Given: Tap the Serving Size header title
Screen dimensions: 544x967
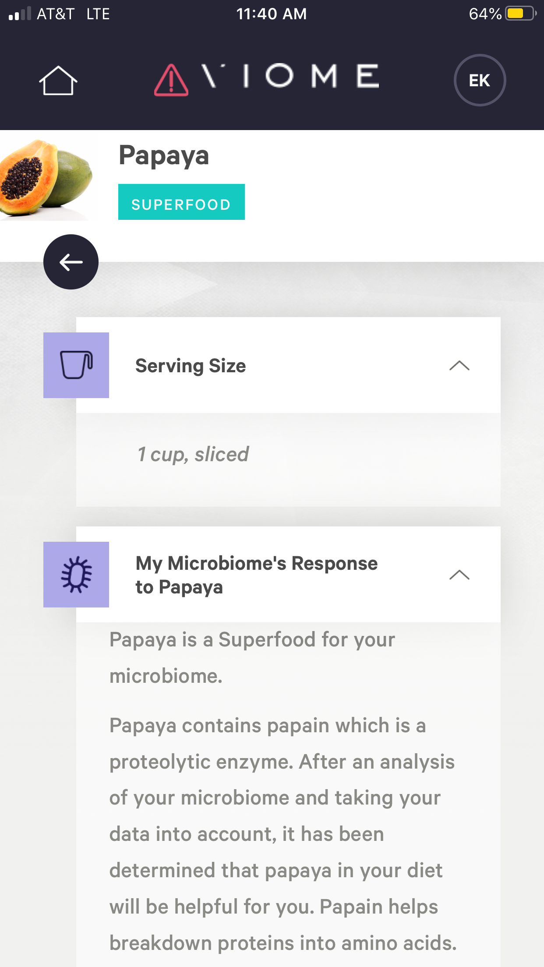Looking at the screenshot, I should (191, 366).
